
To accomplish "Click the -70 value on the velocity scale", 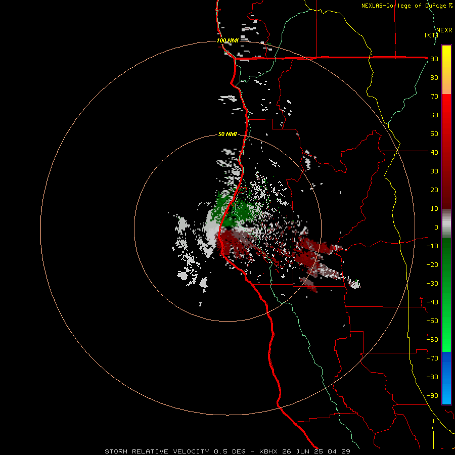I will click(432, 358).
